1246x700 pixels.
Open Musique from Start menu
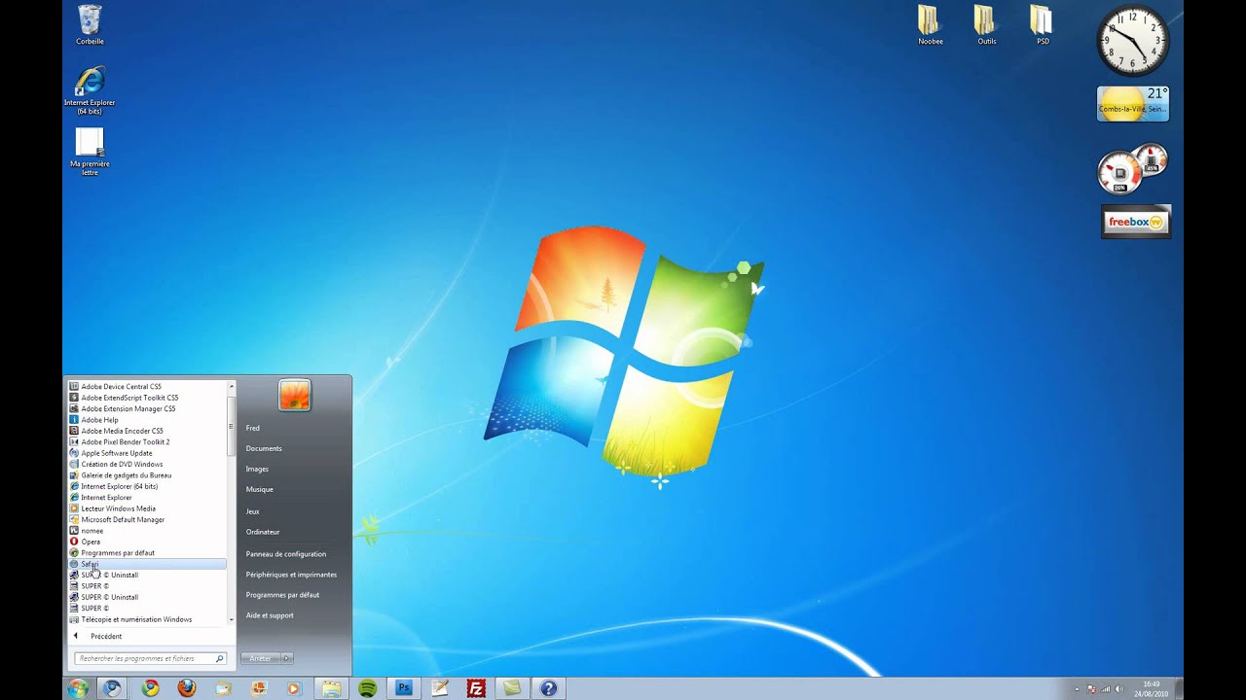(260, 489)
